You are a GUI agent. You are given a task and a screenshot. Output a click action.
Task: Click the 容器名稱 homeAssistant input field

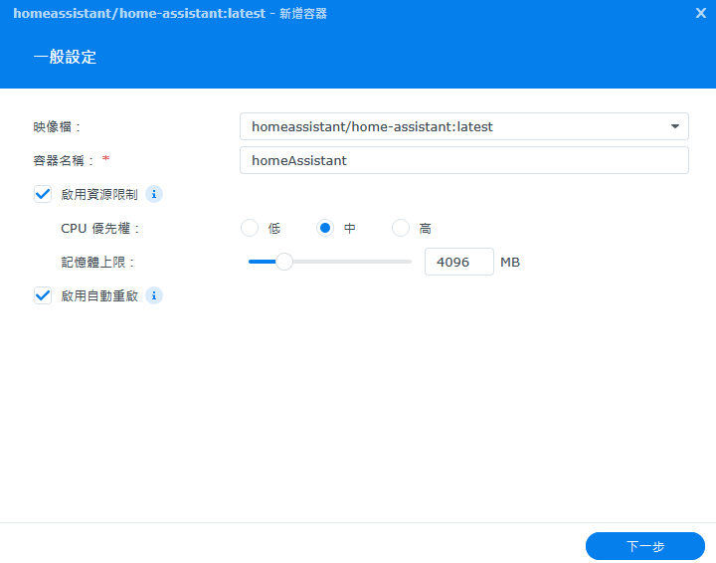464,160
